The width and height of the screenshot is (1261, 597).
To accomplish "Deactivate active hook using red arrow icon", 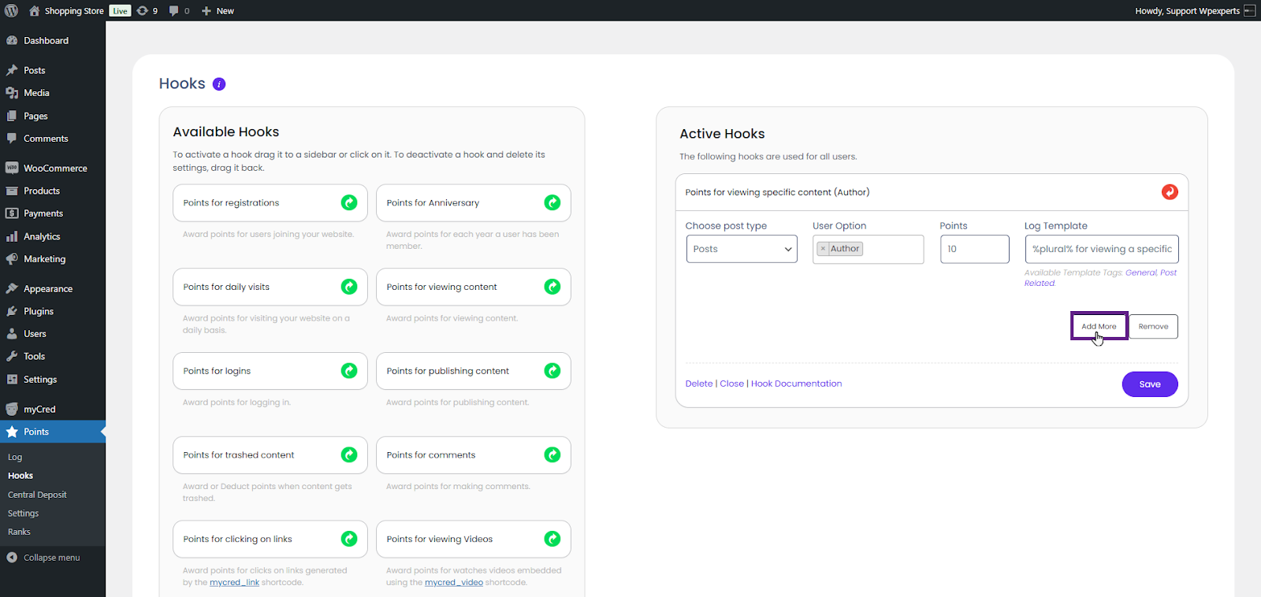I will click(1170, 192).
